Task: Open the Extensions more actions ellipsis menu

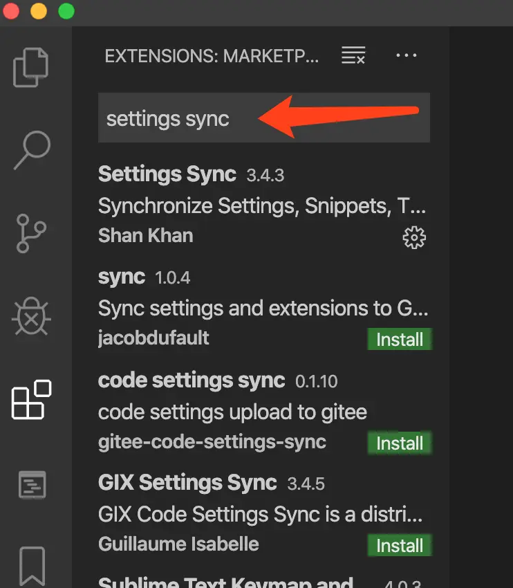Action: [407, 56]
